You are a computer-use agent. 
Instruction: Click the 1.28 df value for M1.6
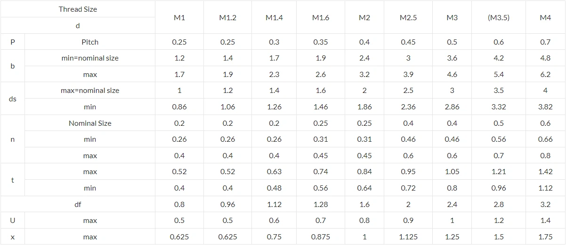[321, 205]
